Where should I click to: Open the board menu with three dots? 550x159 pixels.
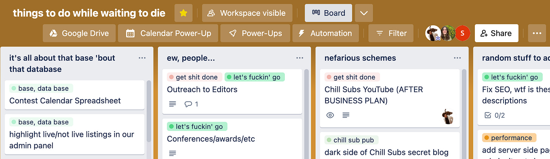tap(537, 33)
